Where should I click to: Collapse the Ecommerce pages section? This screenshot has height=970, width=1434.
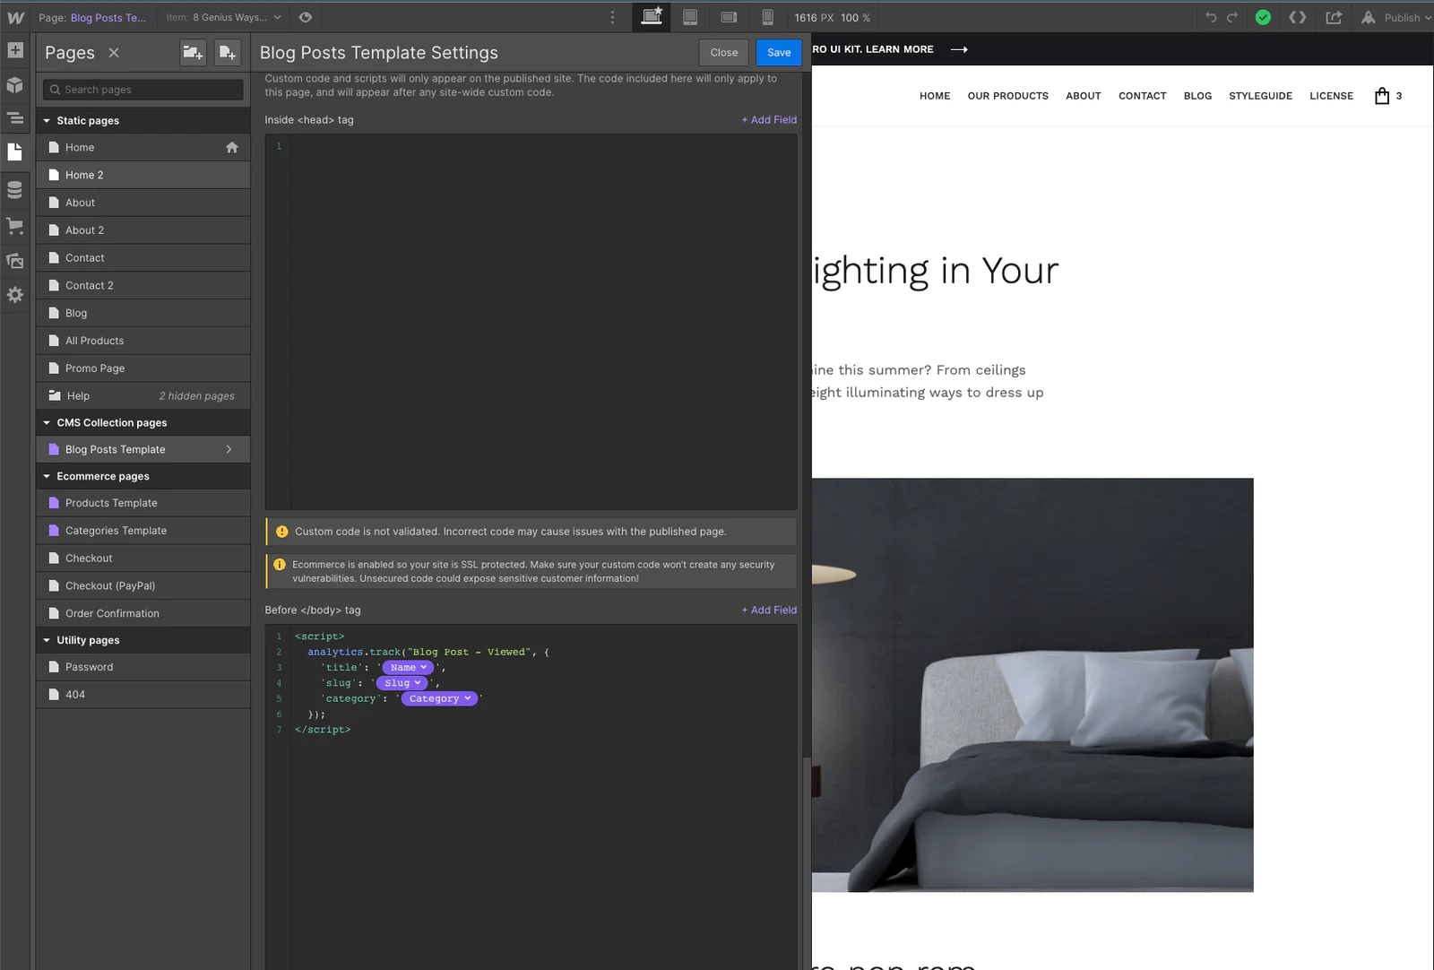tap(47, 476)
